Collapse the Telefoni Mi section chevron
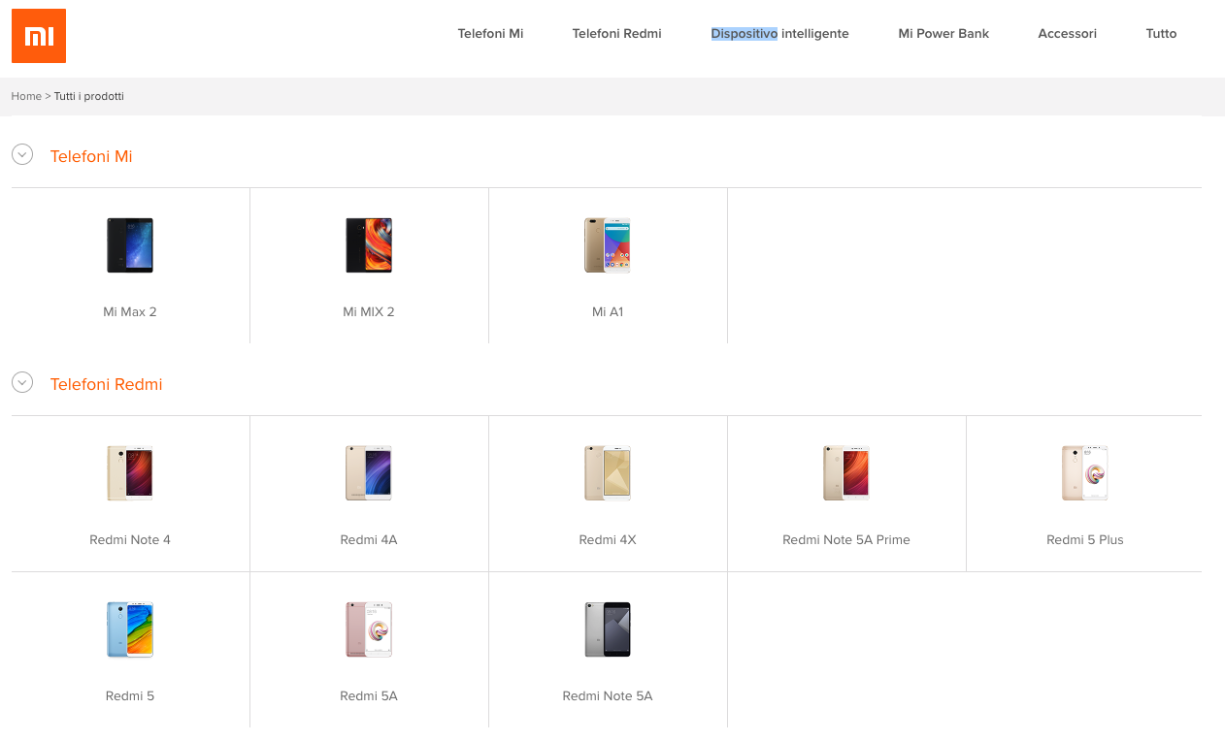The width and height of the screenshot is (1225, 741). coord(22,154)
